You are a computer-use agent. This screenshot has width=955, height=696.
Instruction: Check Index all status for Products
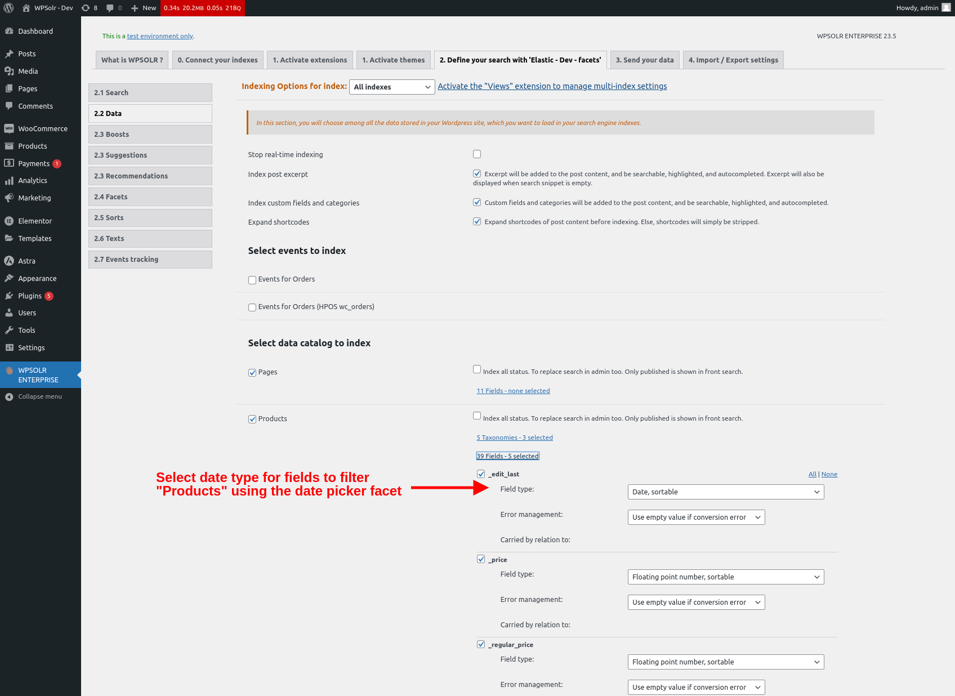pyautogui.click(x=477, y=416)
